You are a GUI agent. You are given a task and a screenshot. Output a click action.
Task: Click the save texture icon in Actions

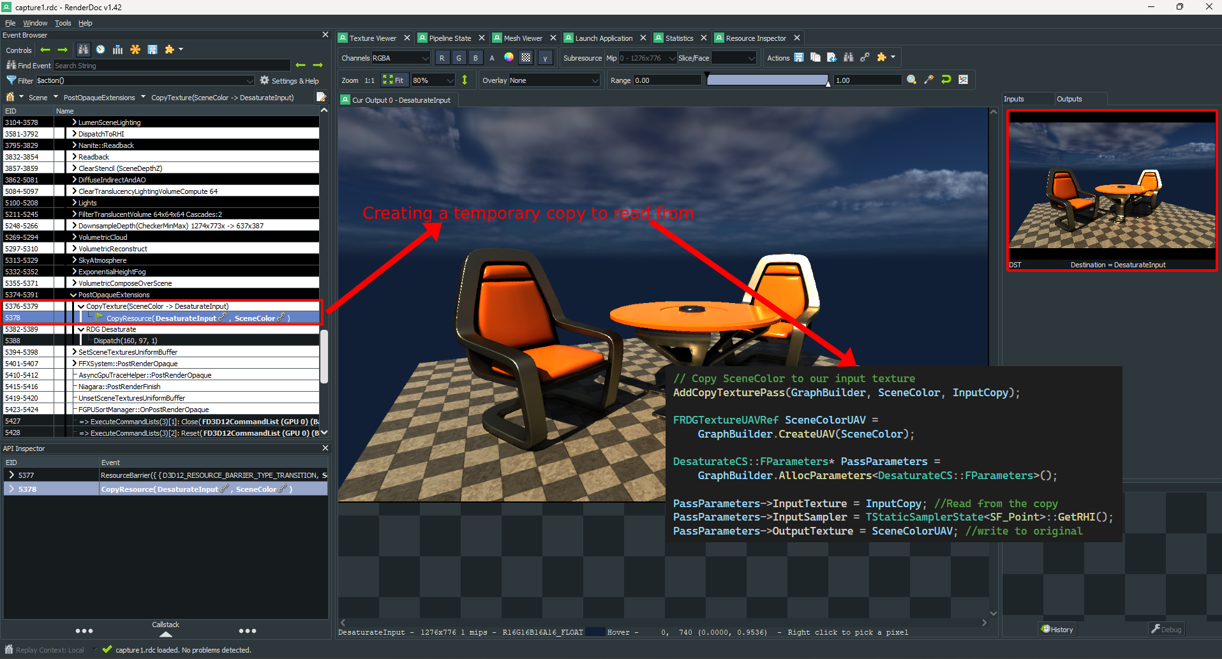(799, 57)
